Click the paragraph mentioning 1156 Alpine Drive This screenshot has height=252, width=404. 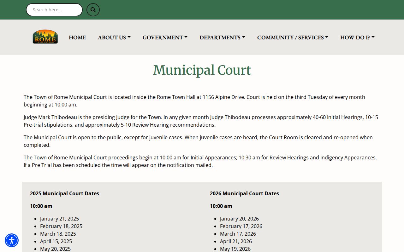tap(194, 101)
